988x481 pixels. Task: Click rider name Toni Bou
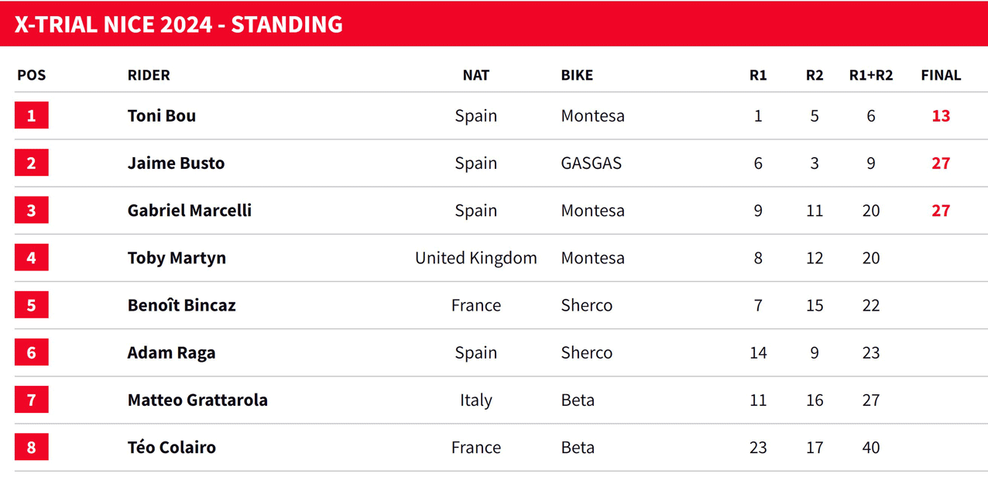pos(162,115)
